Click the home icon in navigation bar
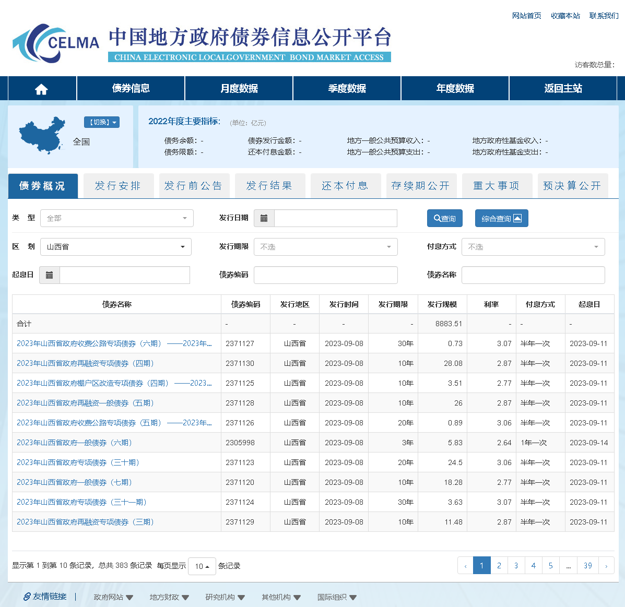Image resolution: width=625 pixels, height=607 pixels. tap(41, 89)
